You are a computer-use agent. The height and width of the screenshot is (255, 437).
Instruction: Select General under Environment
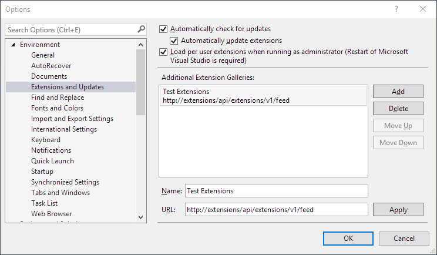43,55
